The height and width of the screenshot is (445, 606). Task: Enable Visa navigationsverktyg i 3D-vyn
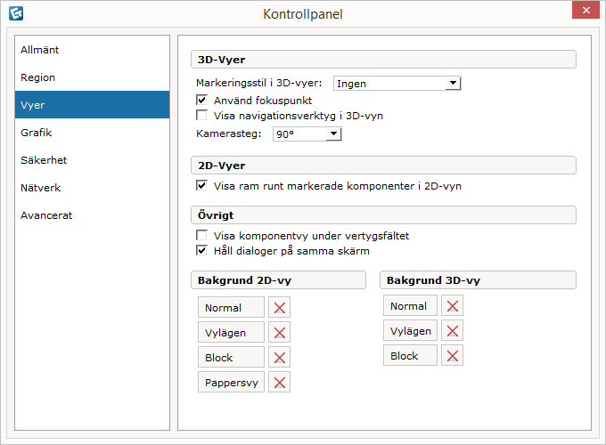click(x=201, y=115)
